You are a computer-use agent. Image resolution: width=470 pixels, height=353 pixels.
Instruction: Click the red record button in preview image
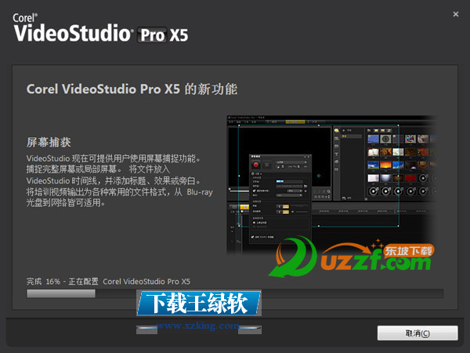(x=256, y=165)
